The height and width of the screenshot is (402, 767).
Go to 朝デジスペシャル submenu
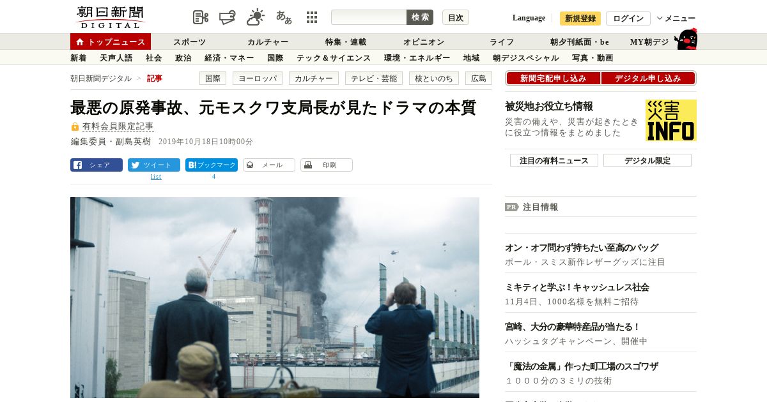pyautogui.click(x=526, y=58)
